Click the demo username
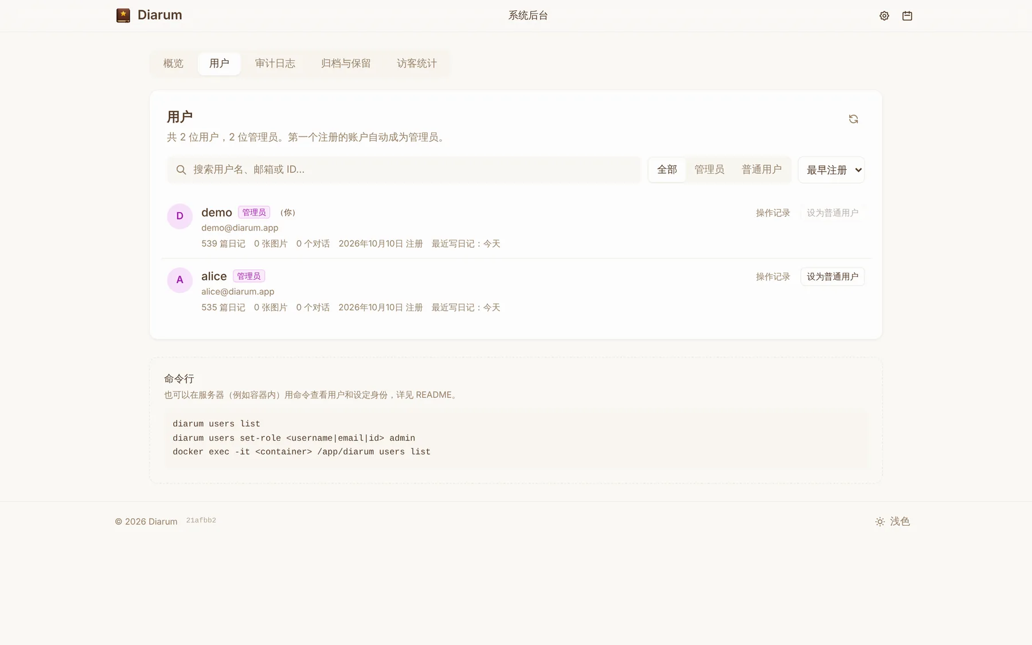 (x=217, y=212)
